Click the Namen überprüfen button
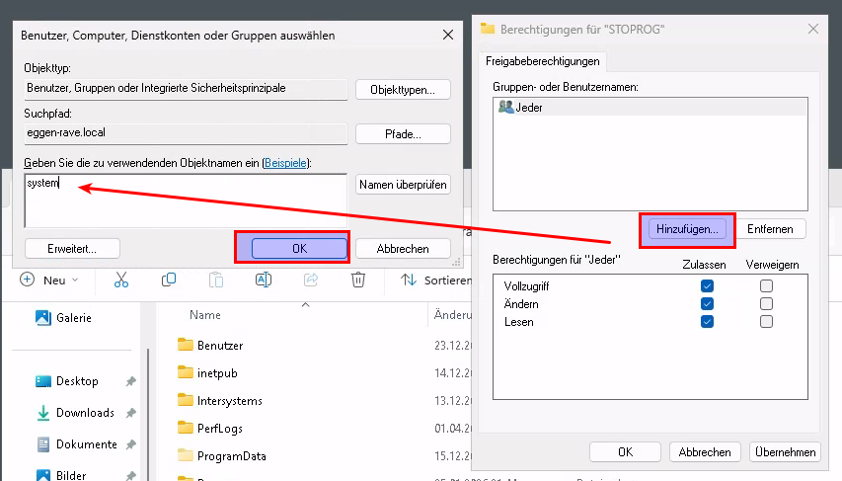 [403, 184]
